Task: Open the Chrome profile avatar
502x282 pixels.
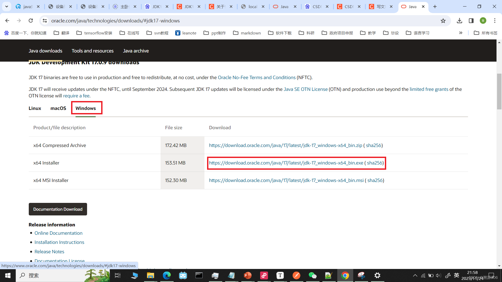Action: (x=483, y=21)
